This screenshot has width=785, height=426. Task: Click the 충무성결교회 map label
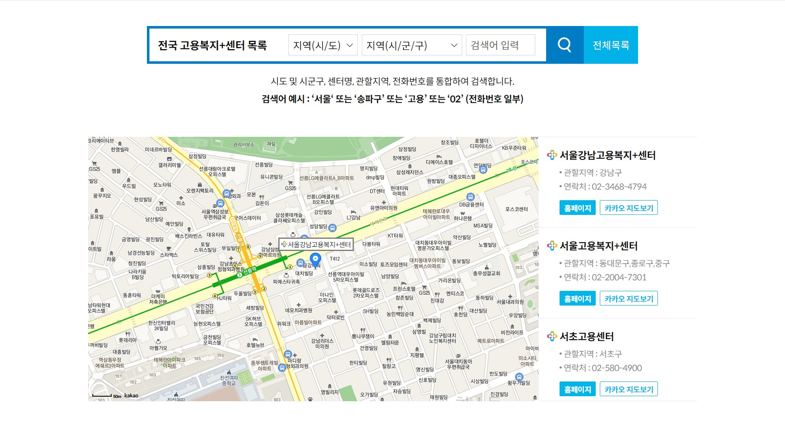tap(487, 273)
